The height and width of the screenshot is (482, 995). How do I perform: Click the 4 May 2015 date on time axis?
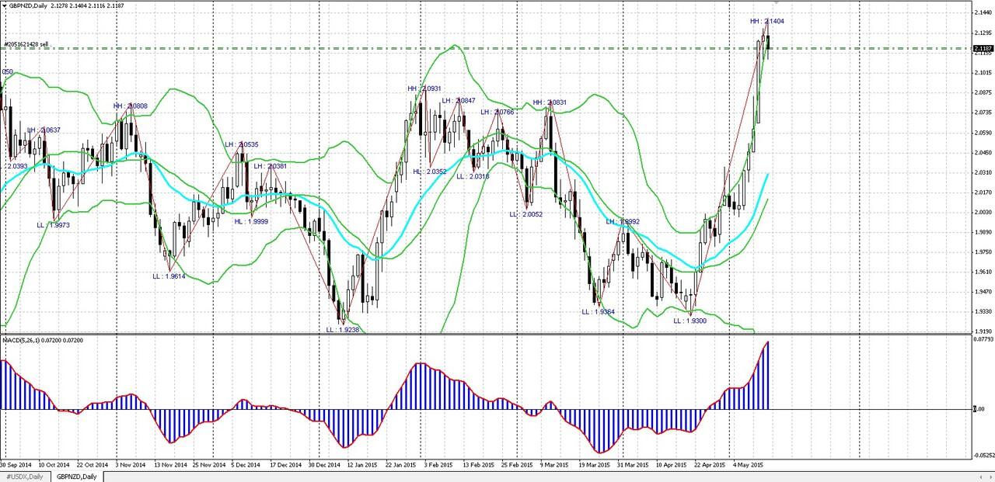point(748,465)
